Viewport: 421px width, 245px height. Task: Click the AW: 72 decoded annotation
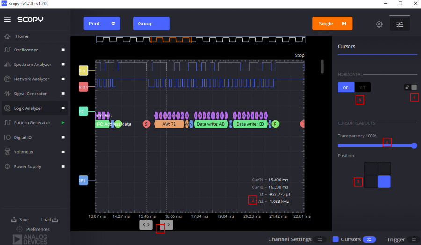pos(169,124)
